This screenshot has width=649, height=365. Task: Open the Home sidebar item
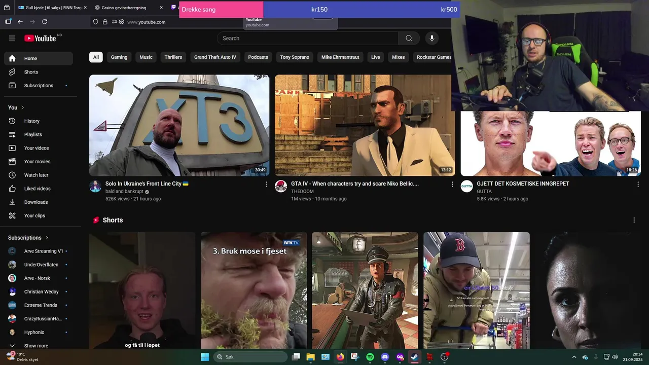(39, 58)
